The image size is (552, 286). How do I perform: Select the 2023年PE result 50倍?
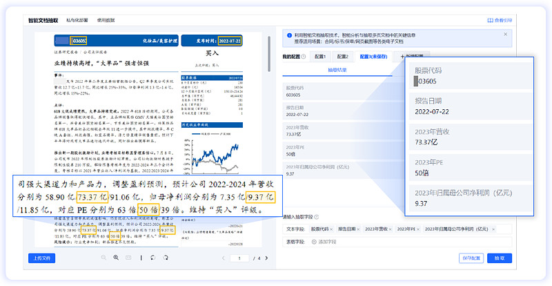coord(290,154)
